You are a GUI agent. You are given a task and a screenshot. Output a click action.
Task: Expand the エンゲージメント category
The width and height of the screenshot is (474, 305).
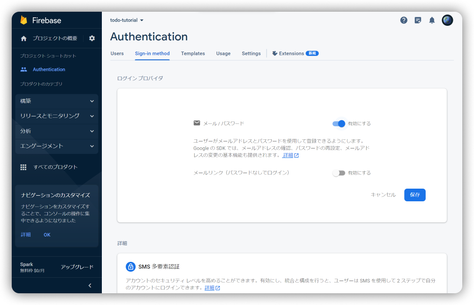[x=57, y=146]
